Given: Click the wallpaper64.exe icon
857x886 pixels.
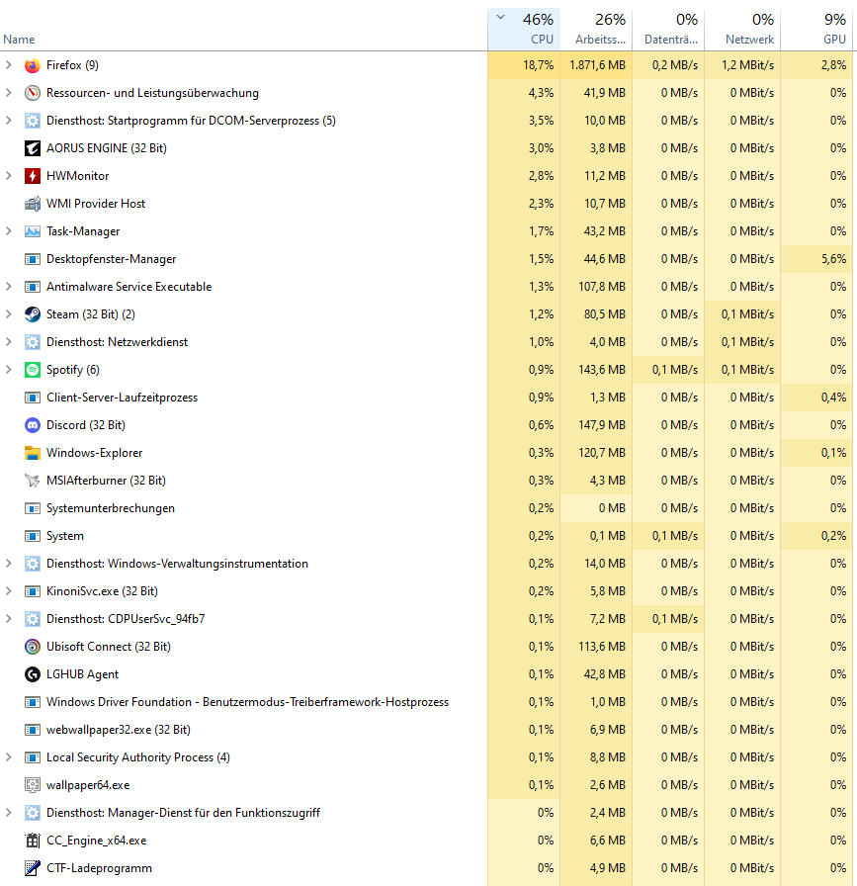Looking at the screenshot, I should tap(33, 785).
